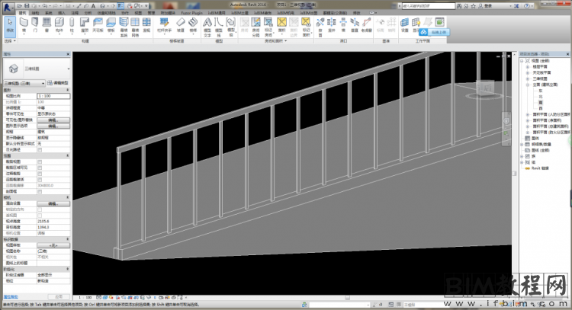
Task: Choose the Model Group tool
Action: click(x=231, y=27)
